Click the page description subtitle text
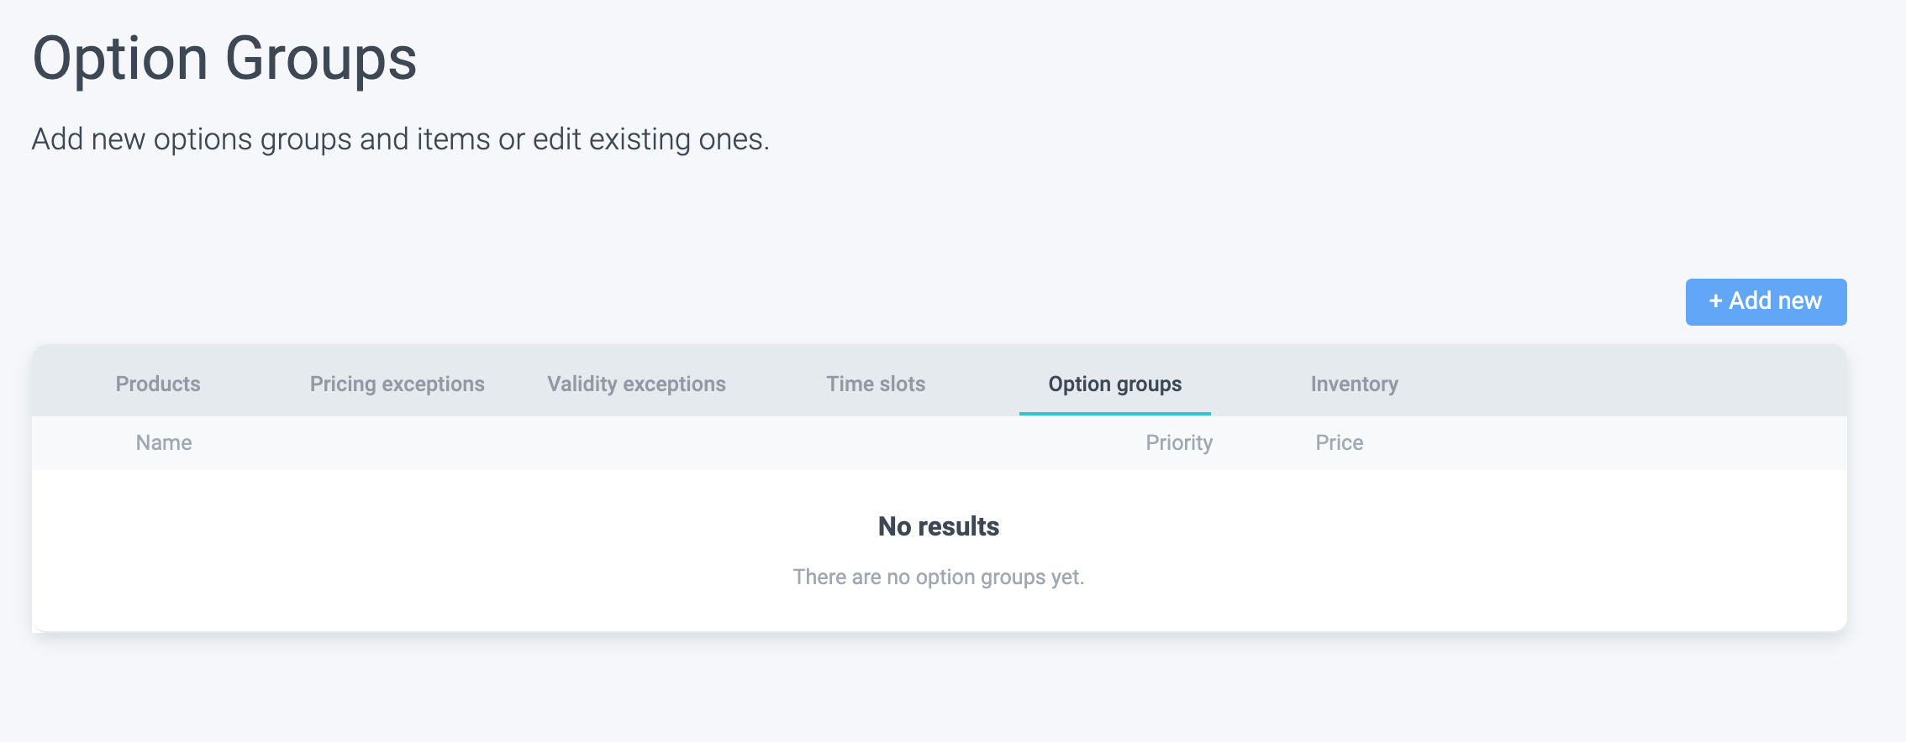 pos(400,138)
